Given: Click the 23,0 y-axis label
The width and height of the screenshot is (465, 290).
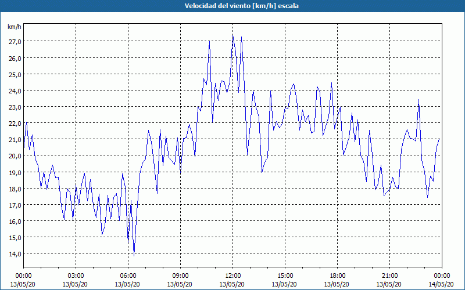Looking at the screenshot, I should 15,107.
